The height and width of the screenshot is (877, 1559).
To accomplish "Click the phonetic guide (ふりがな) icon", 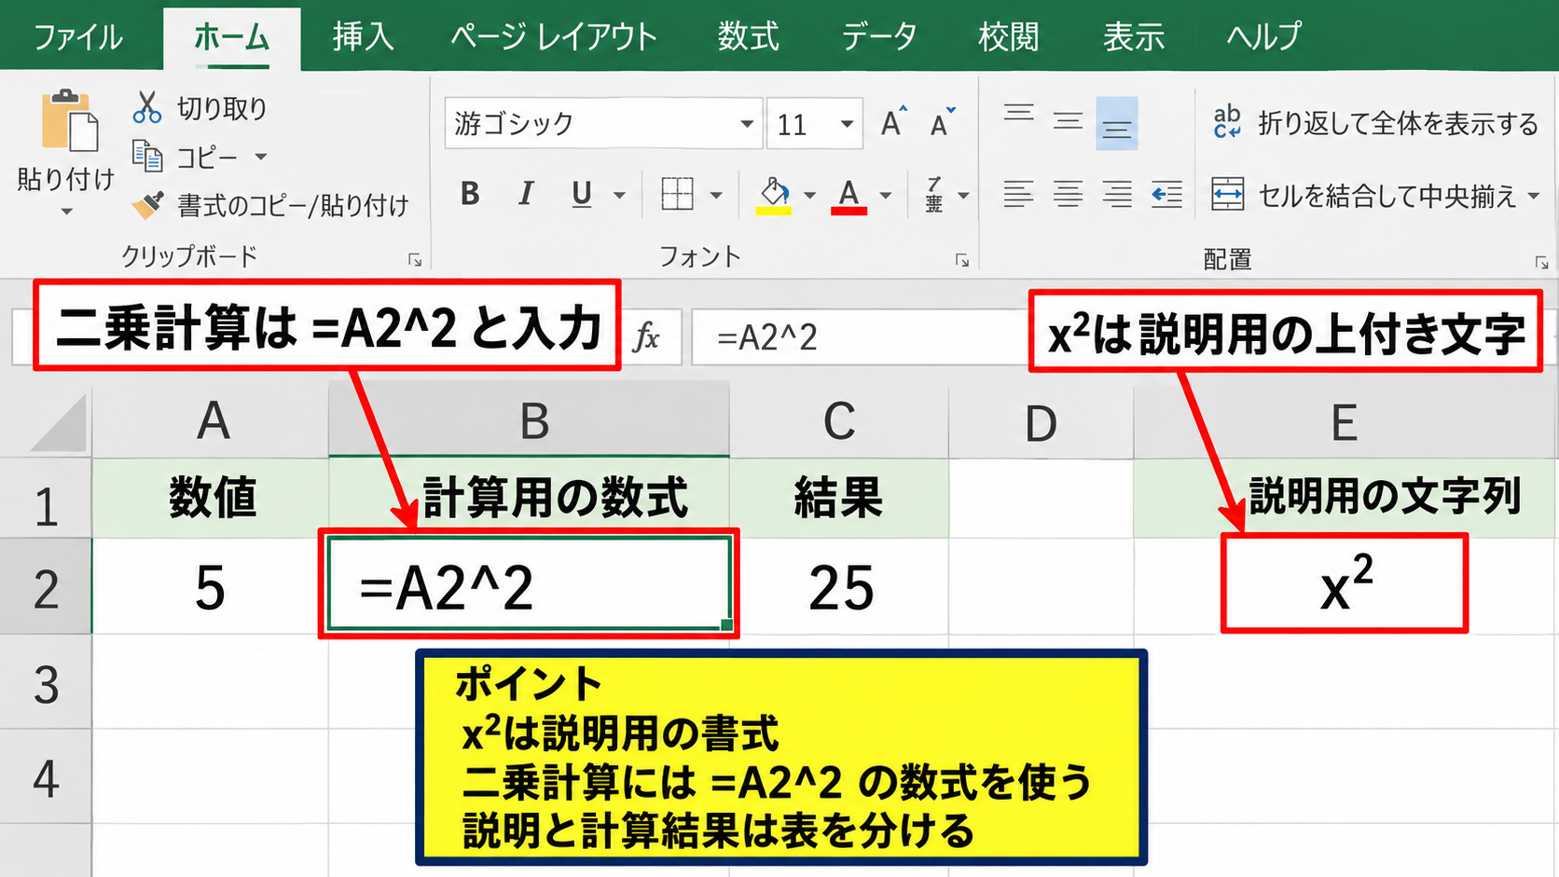I will point(933,194).
